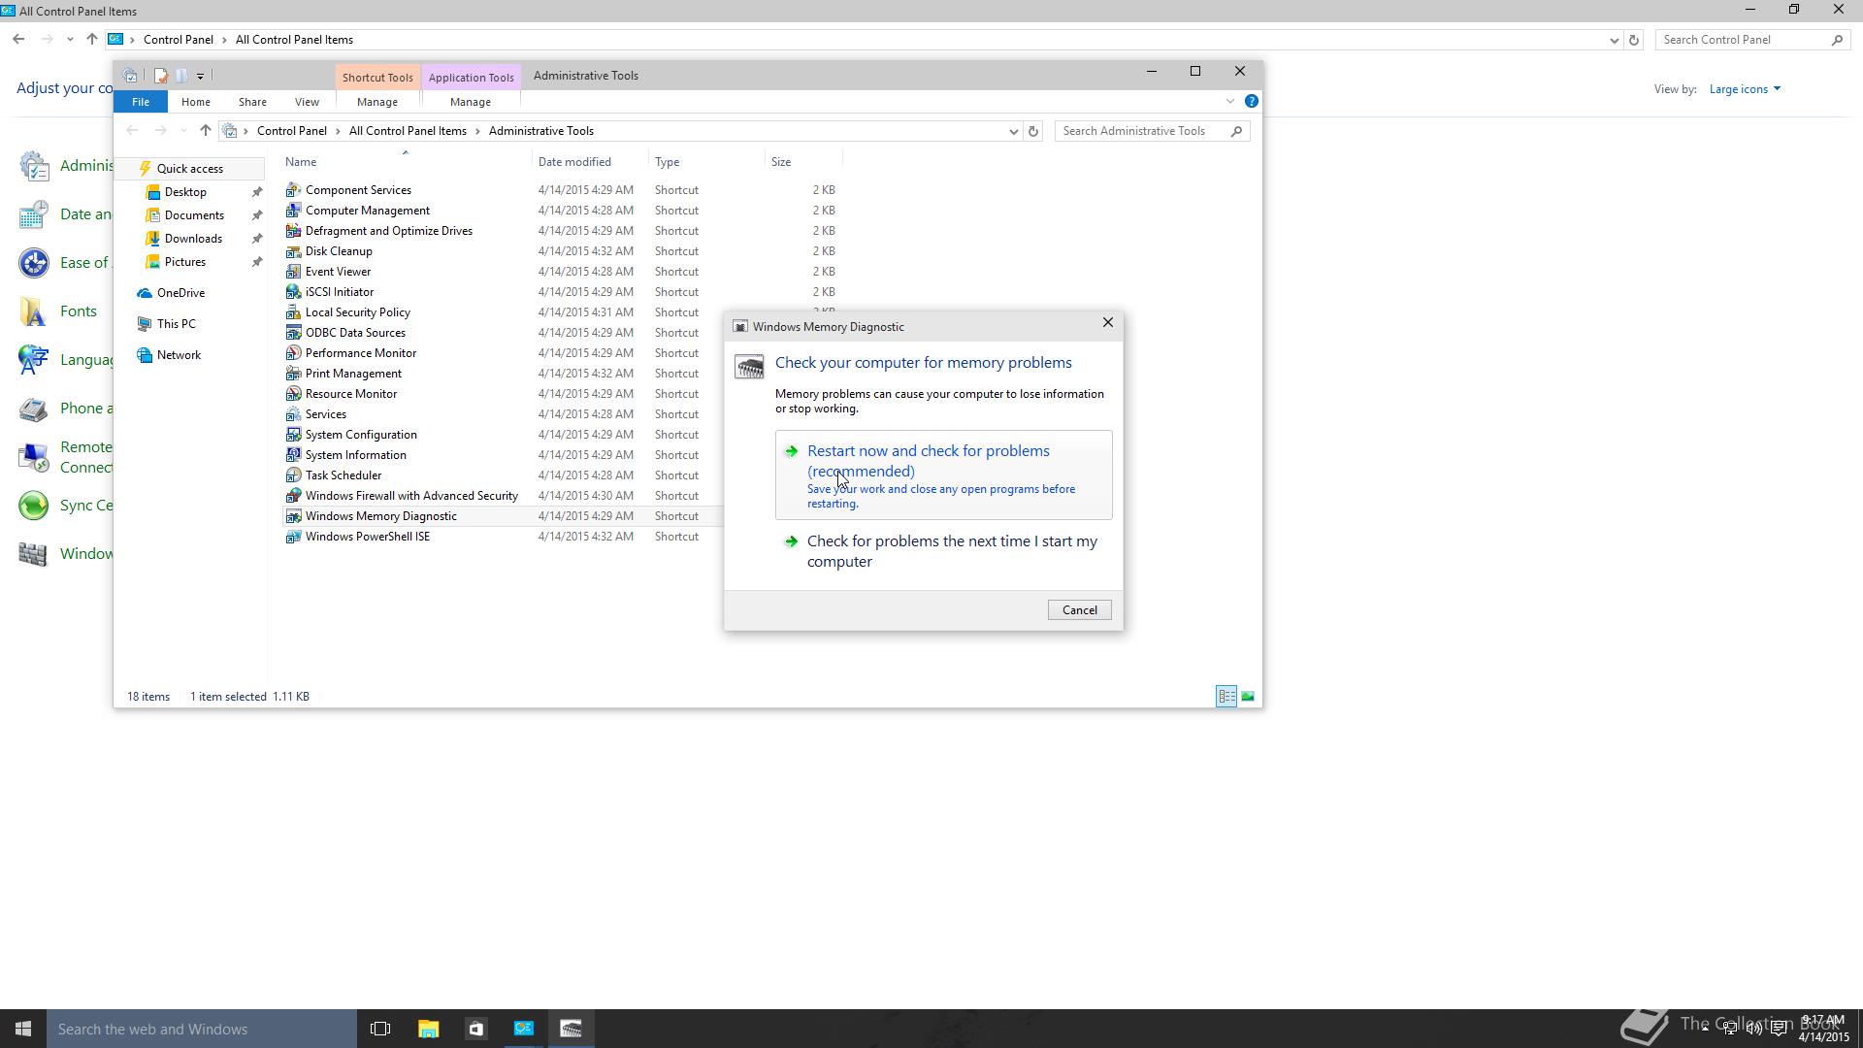Image resolution: width=1863 pixels, height=1048 pixels.
Task: Switch to the Home ribbon tab
Action: point(195,102)
